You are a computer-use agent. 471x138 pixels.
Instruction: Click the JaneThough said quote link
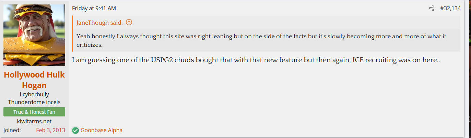(x=99, y=23)
